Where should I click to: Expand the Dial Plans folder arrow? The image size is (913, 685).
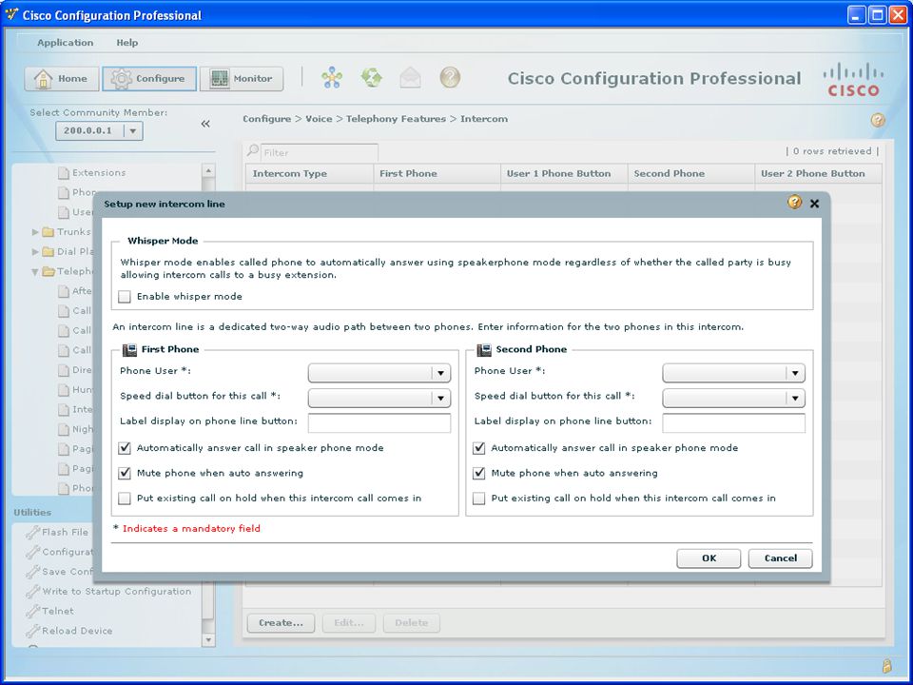click(35, 251)
